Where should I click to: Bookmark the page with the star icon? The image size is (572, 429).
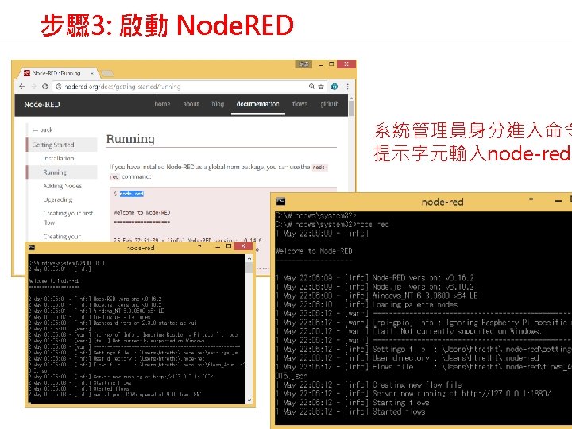(x=321, y=87)
